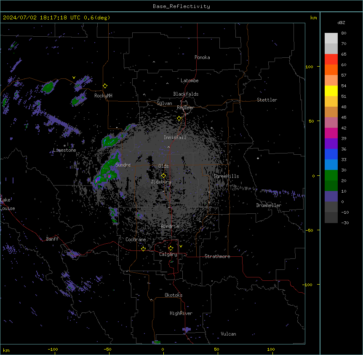
Task: Click the km unit label at the top right
Action: [x=314, y=18]
